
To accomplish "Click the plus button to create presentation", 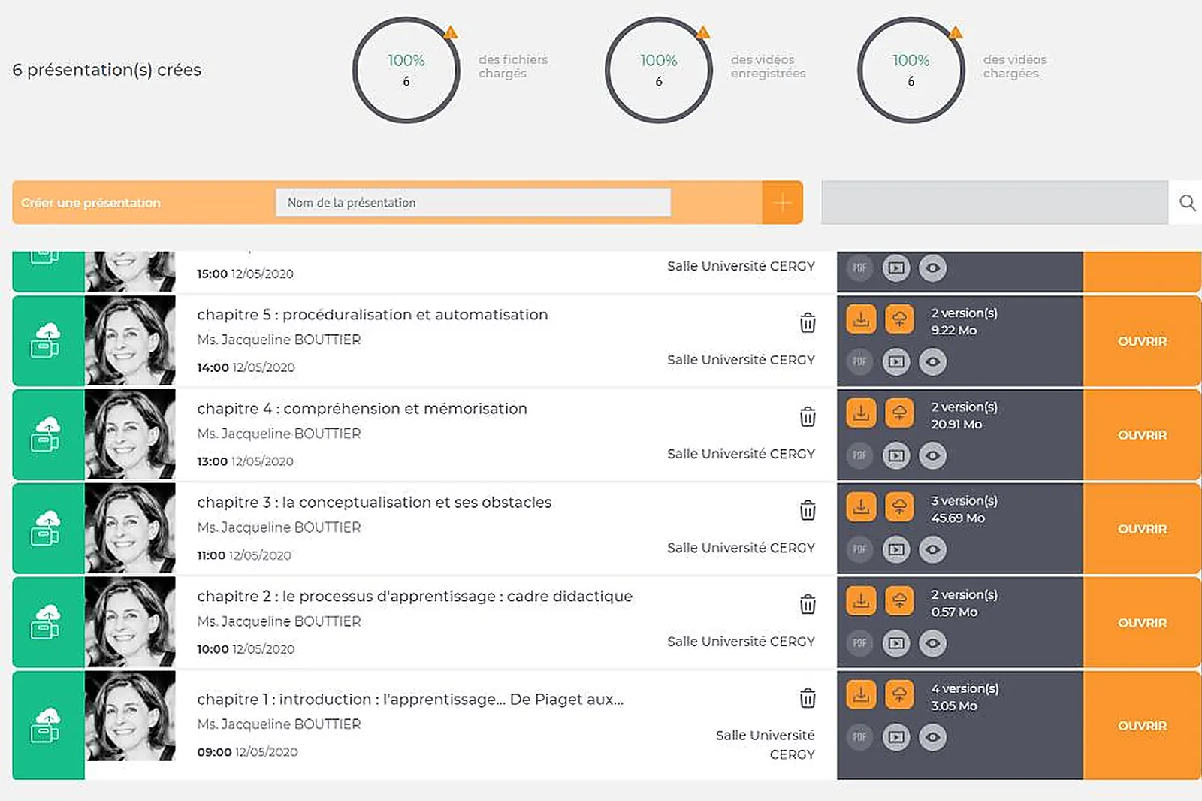I will (782, 203).
